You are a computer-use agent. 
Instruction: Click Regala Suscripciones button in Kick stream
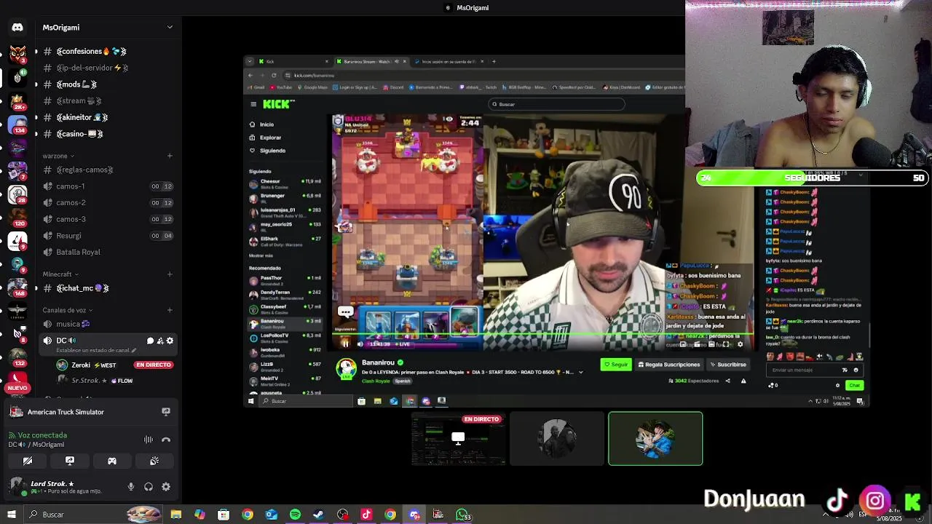pyautogui.click(x=669, y=365)
